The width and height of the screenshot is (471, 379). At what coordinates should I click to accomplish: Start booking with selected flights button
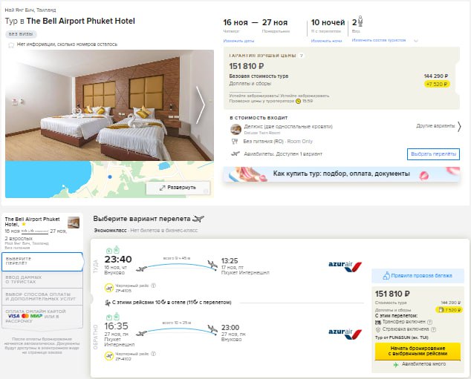tap(419, 351)
